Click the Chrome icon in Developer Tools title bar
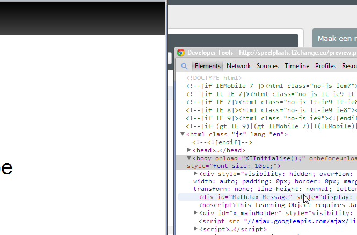Screen dimensions: 357x235 (x=181, y=53)
